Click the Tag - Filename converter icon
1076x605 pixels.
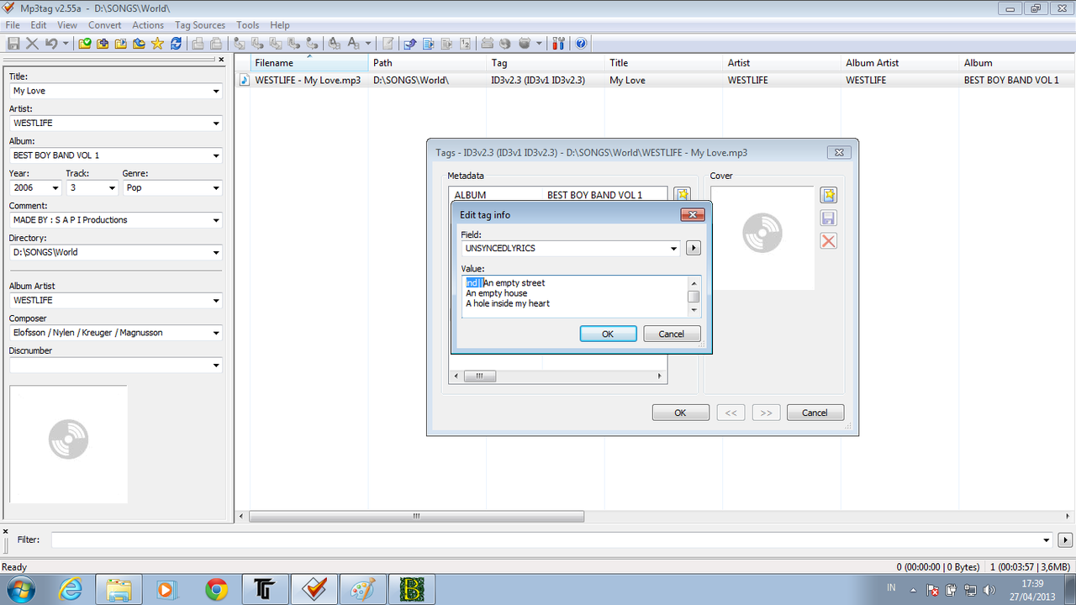point(239,43)
